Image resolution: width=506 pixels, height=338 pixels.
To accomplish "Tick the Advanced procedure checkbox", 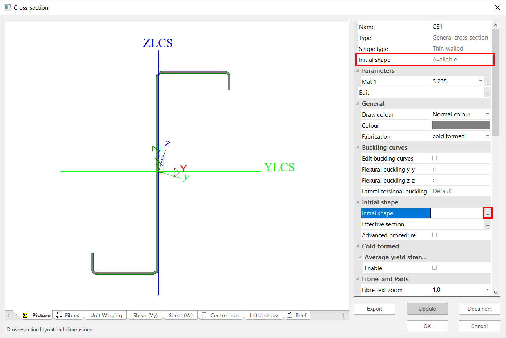I will (x=434, y=235).
